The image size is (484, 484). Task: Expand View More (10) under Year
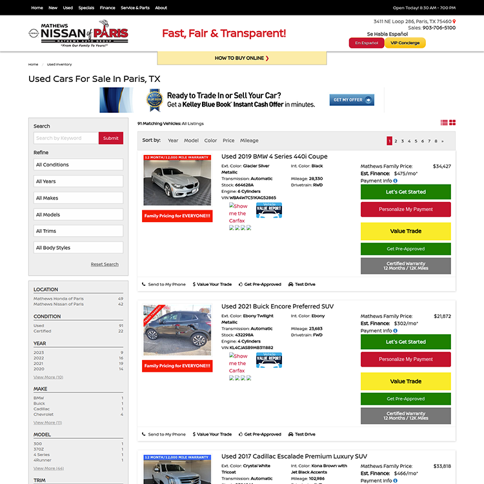click(x=48, y=378)
